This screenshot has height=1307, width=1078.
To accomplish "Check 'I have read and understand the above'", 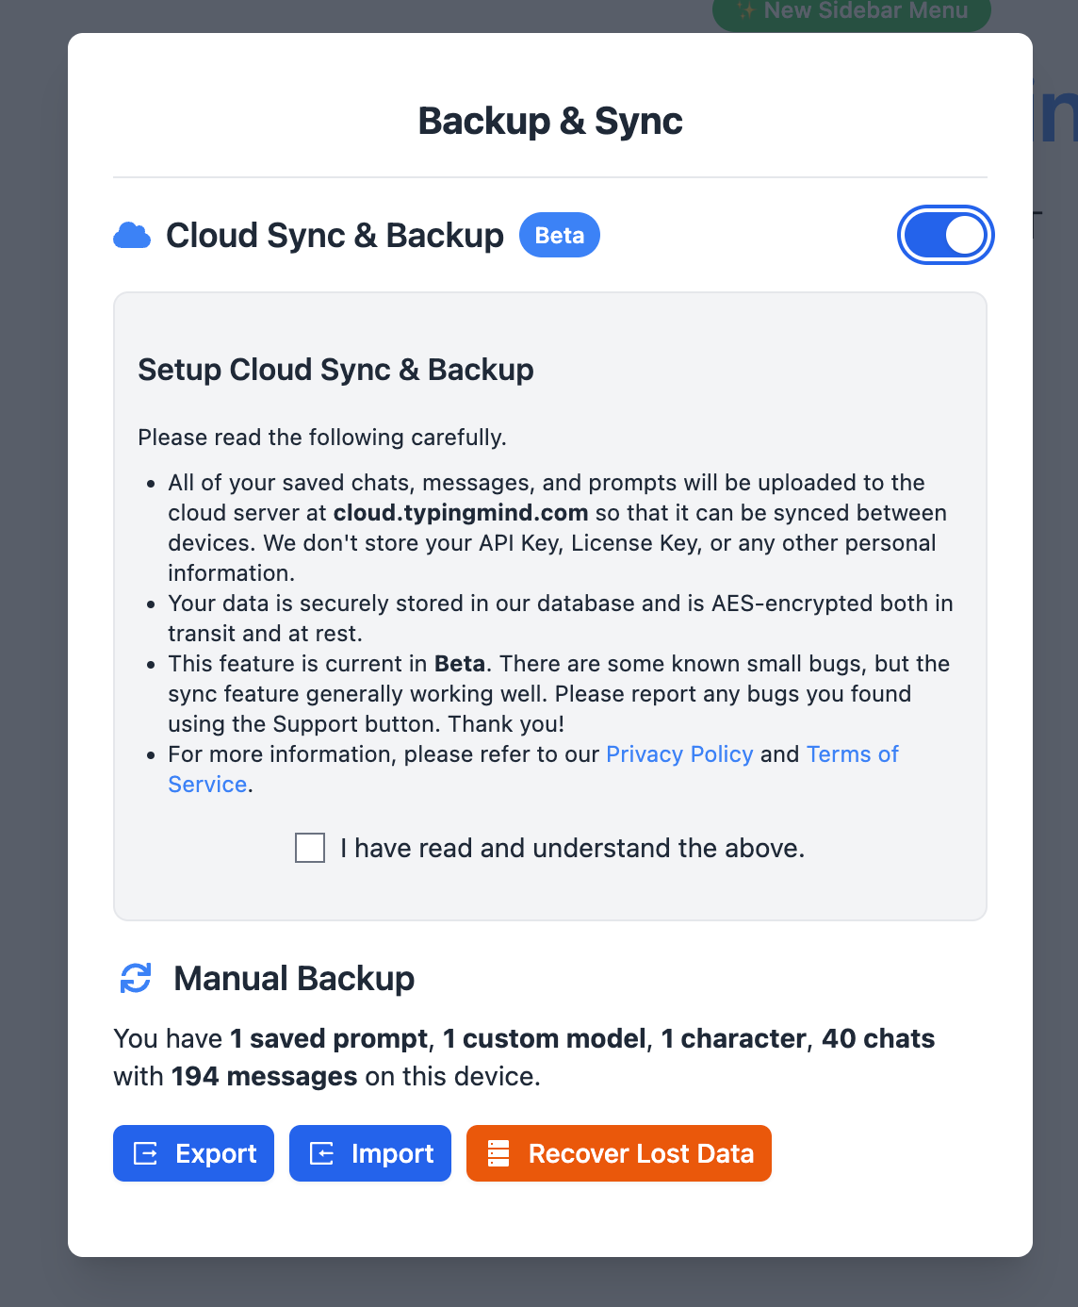I will 310,848.
